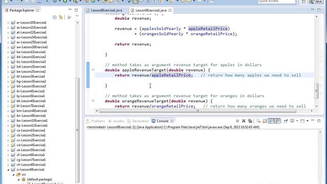
Task: Click the Terminate button in Console toolbar
Action: (x=237, y=121)
